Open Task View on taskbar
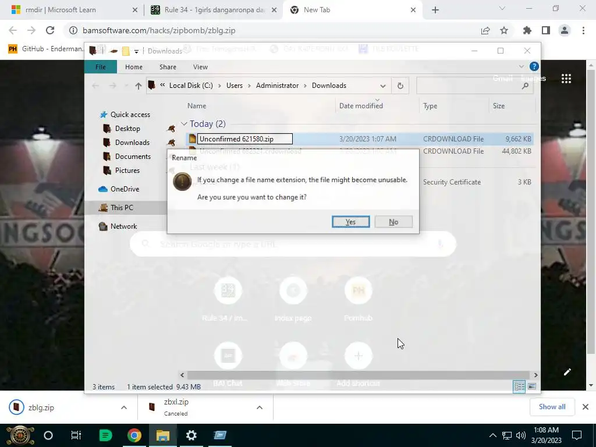Screen dimensions: 596x447 coord(76,435)
